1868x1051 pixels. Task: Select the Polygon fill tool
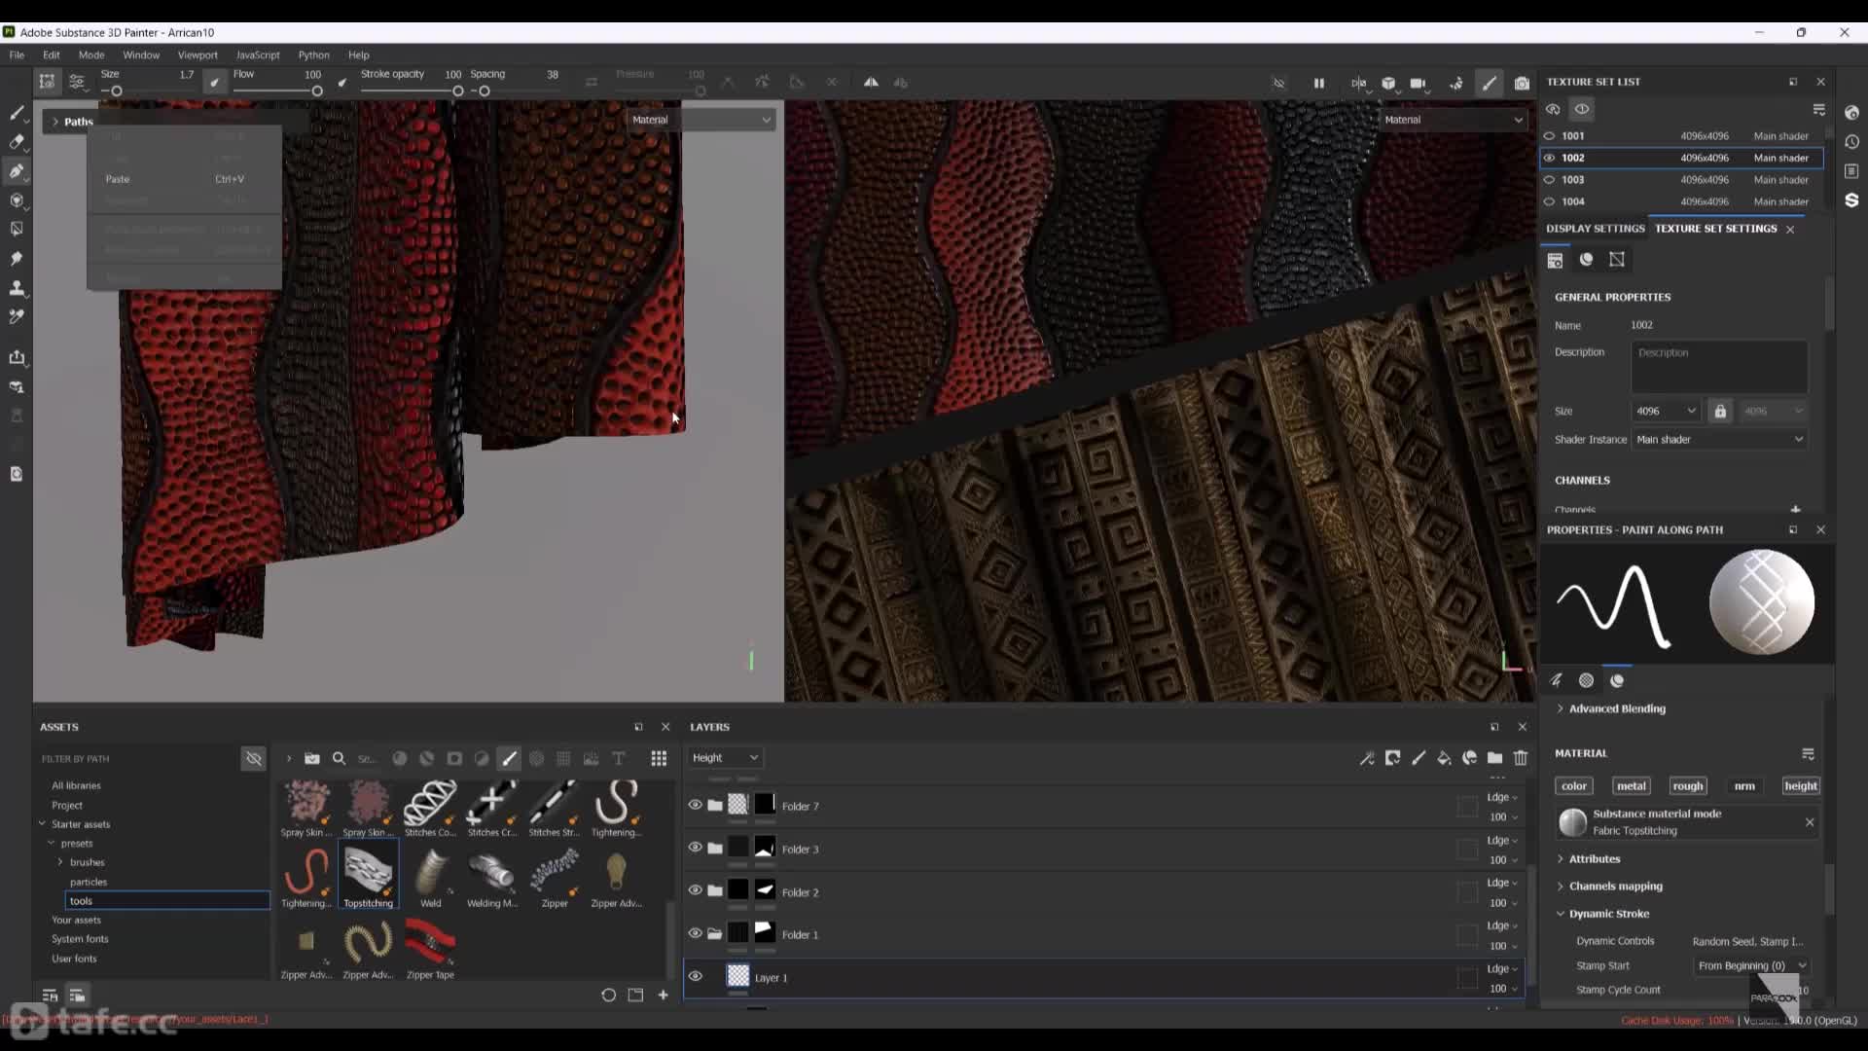click(17, 230)
